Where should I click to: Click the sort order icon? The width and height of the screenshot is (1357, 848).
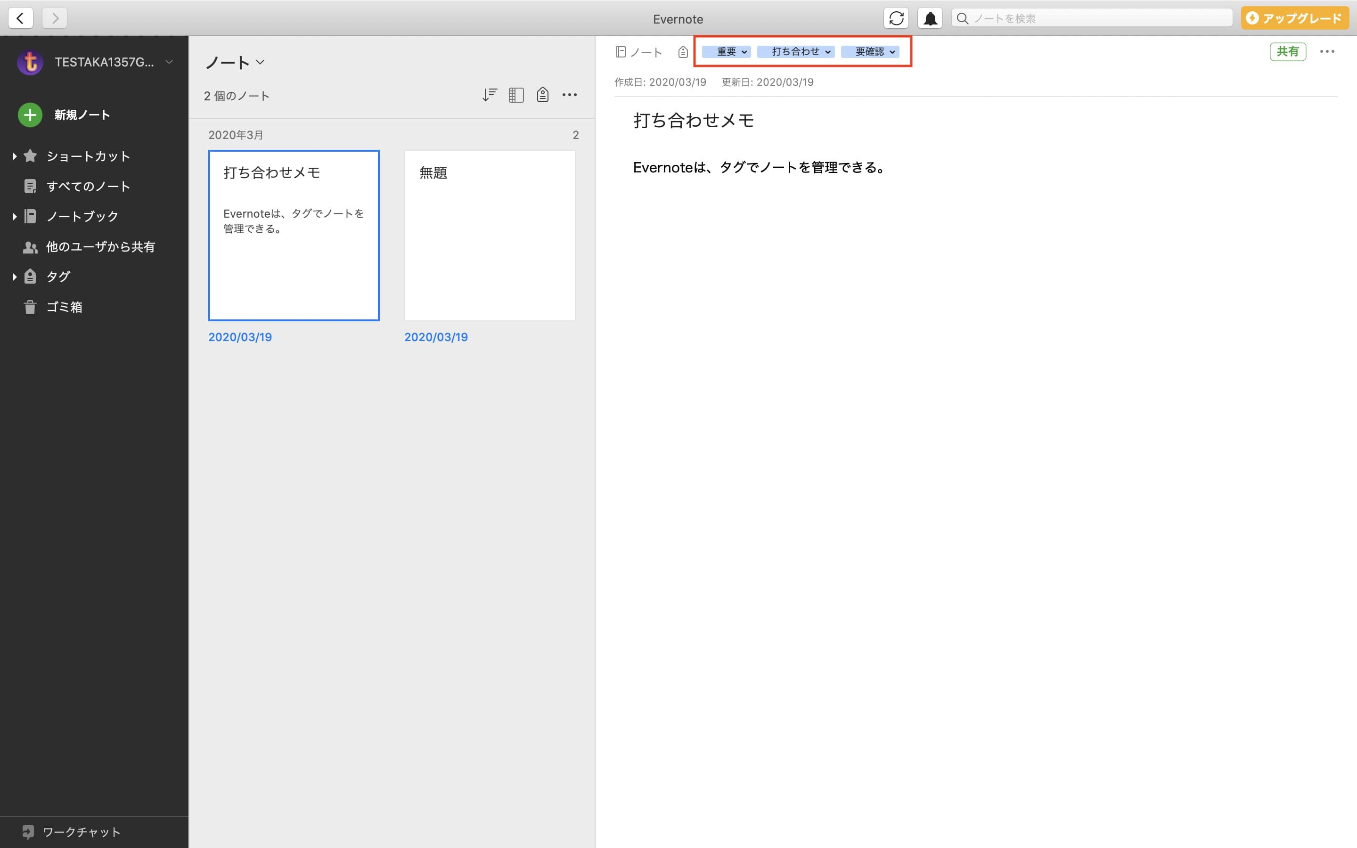(x=490, y=95)
